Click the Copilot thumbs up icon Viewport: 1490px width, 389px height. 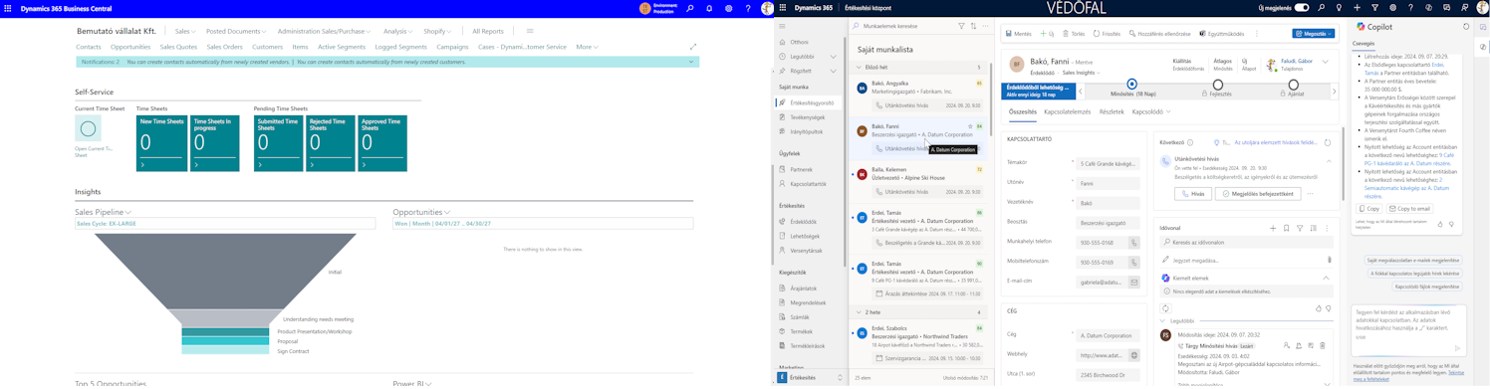click(x=1440, y=224)
